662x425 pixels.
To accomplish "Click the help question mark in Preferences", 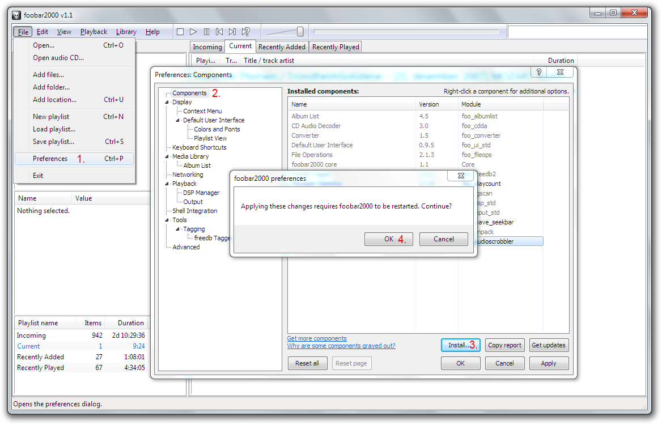I will click(539, 72).
